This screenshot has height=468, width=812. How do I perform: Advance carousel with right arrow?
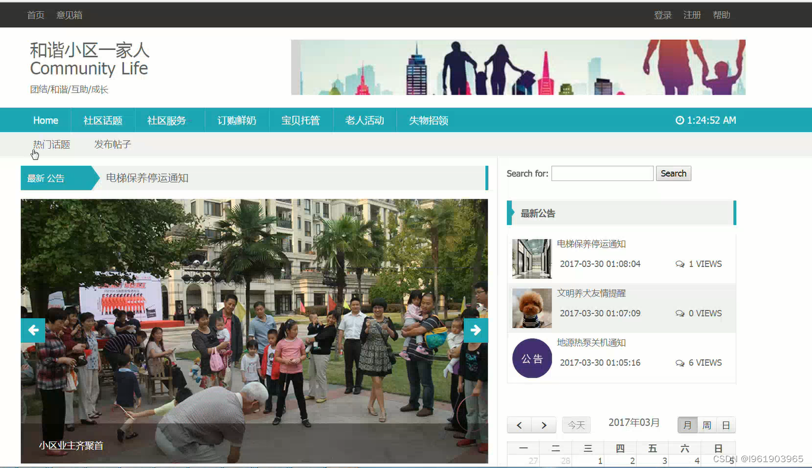[x=476, y=330]
